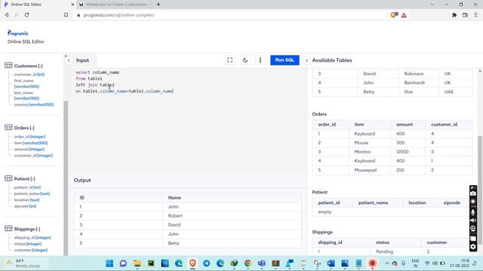Collapse the Orders table schema
This screenshot has height=271, width=483.
(32, 128)
